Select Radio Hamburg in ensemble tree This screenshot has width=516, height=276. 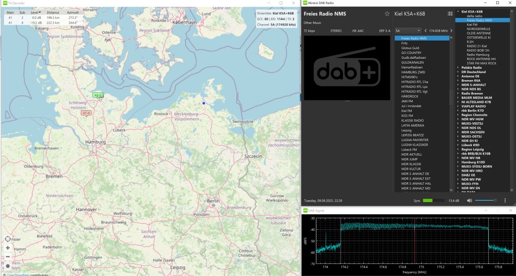pos(477,55)
